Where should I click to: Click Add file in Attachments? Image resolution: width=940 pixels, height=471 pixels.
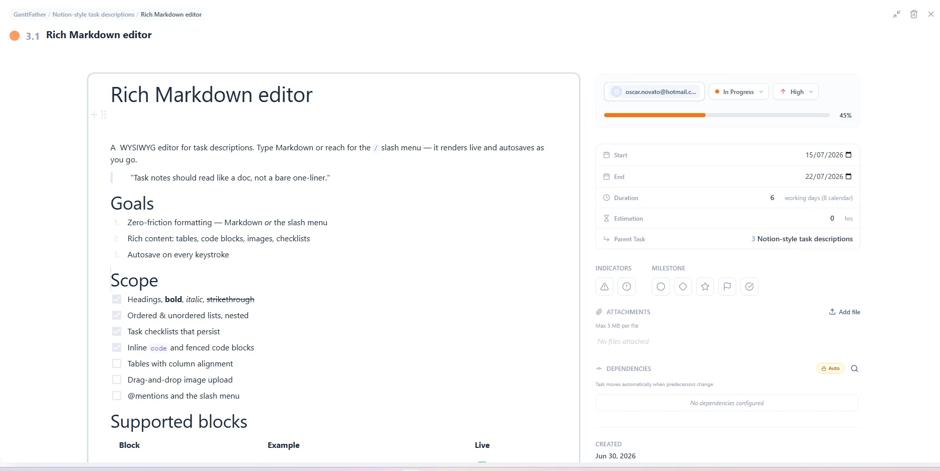pyautogui.click(x=844, y=312)
